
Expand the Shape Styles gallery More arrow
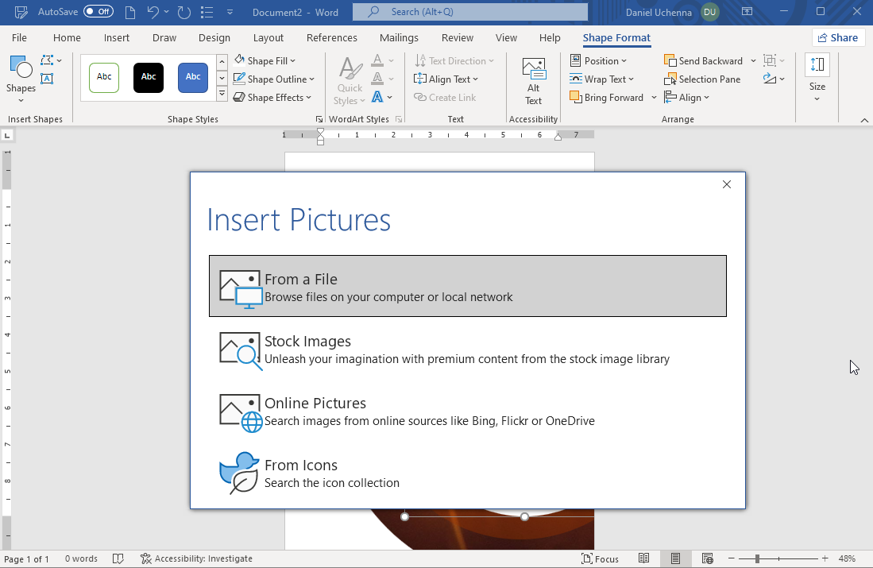click(222, 95)
